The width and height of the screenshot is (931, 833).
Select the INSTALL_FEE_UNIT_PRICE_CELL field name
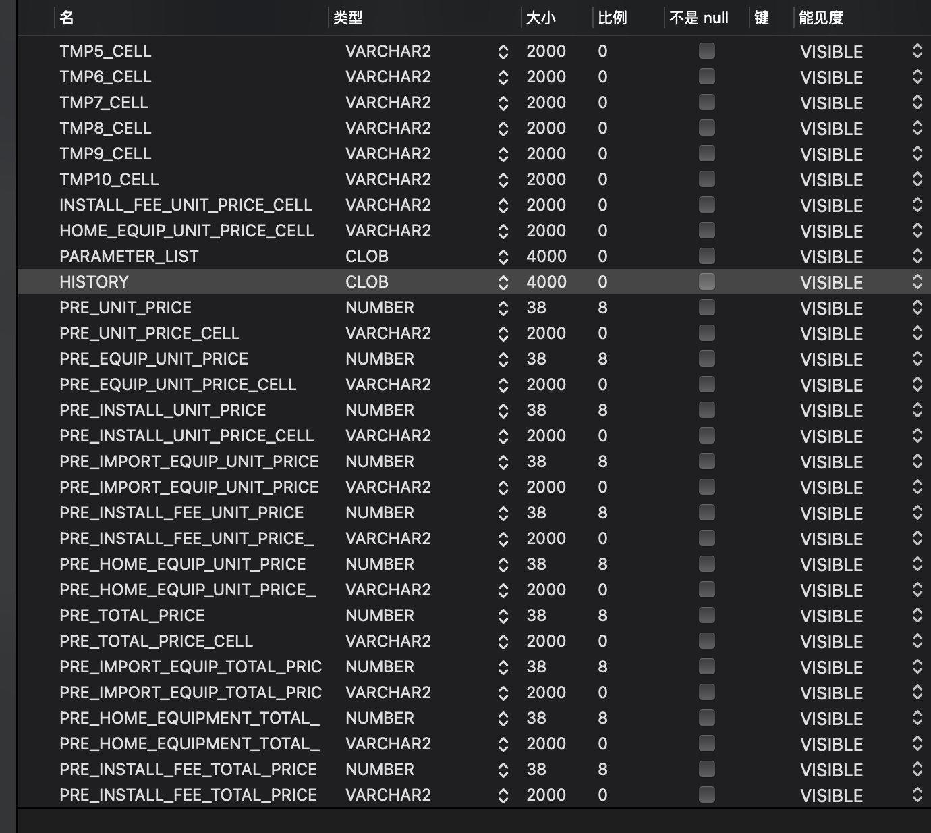[x=186, y=205]
